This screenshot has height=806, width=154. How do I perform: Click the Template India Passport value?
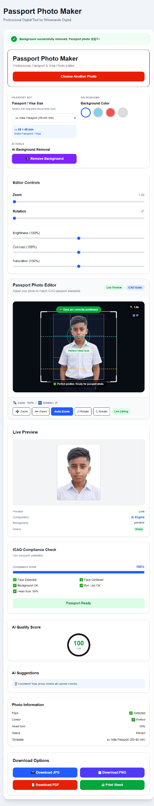coord(126,739)
